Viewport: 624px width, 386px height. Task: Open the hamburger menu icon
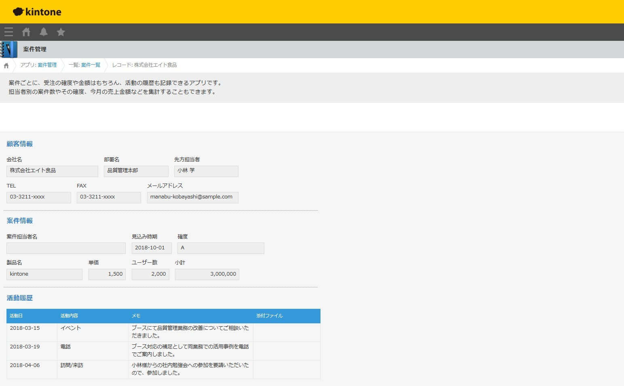point(8,32)
